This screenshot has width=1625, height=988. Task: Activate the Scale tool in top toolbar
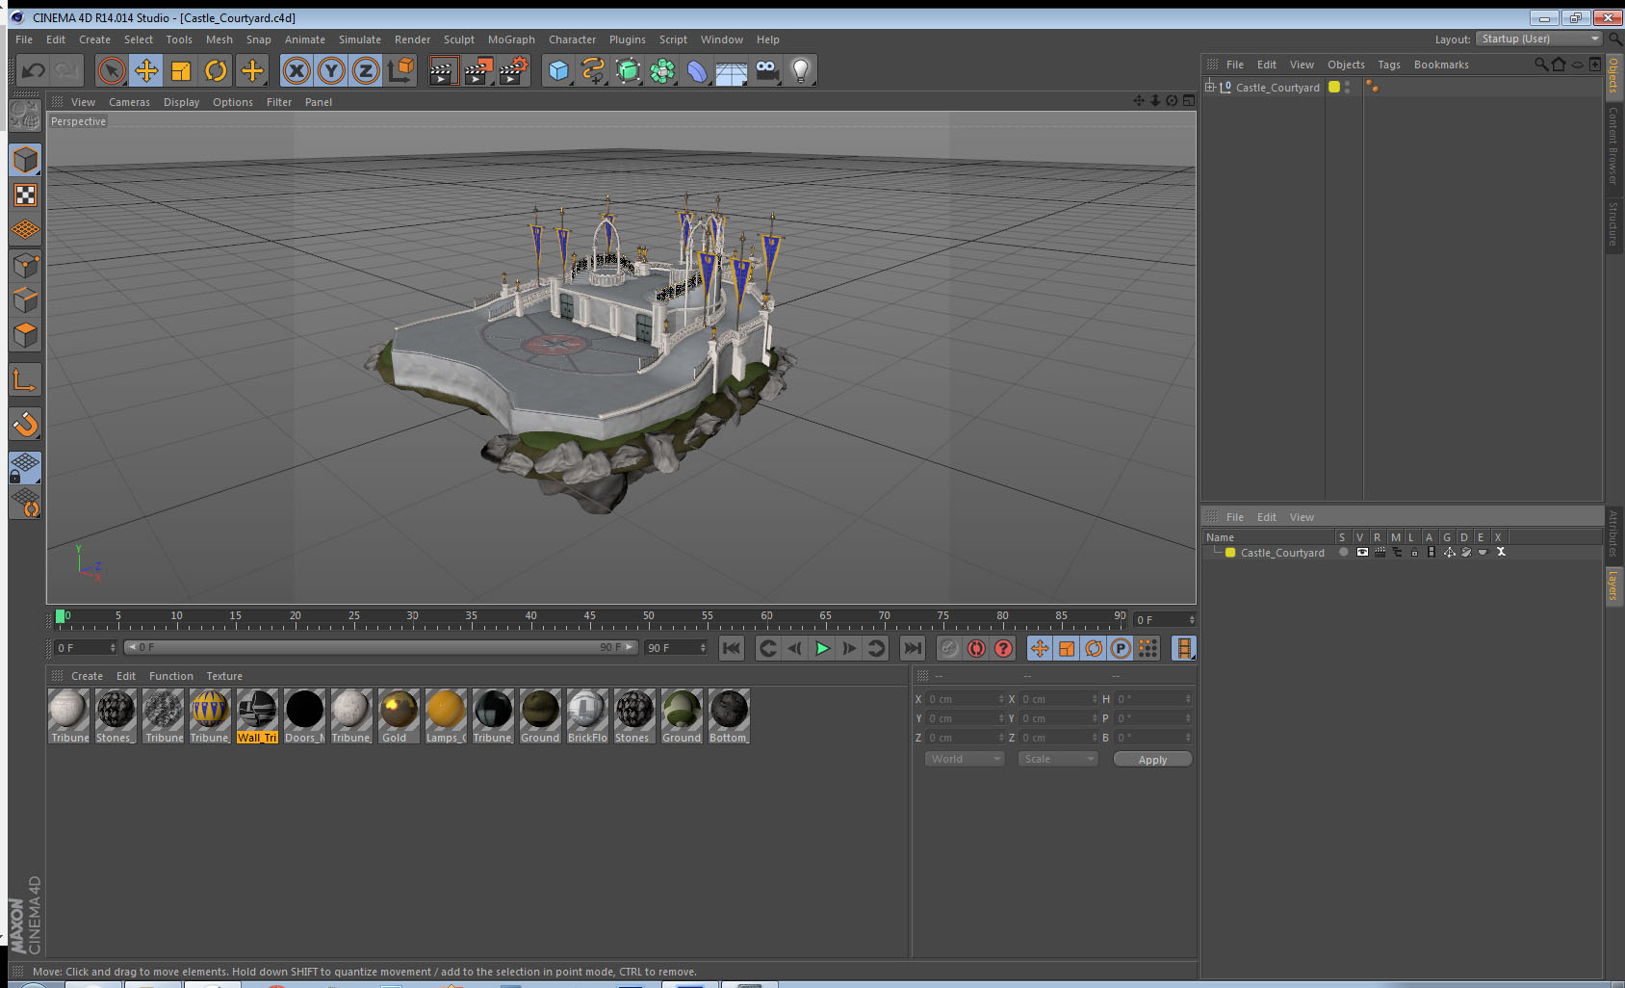click(x=181, y=70)
